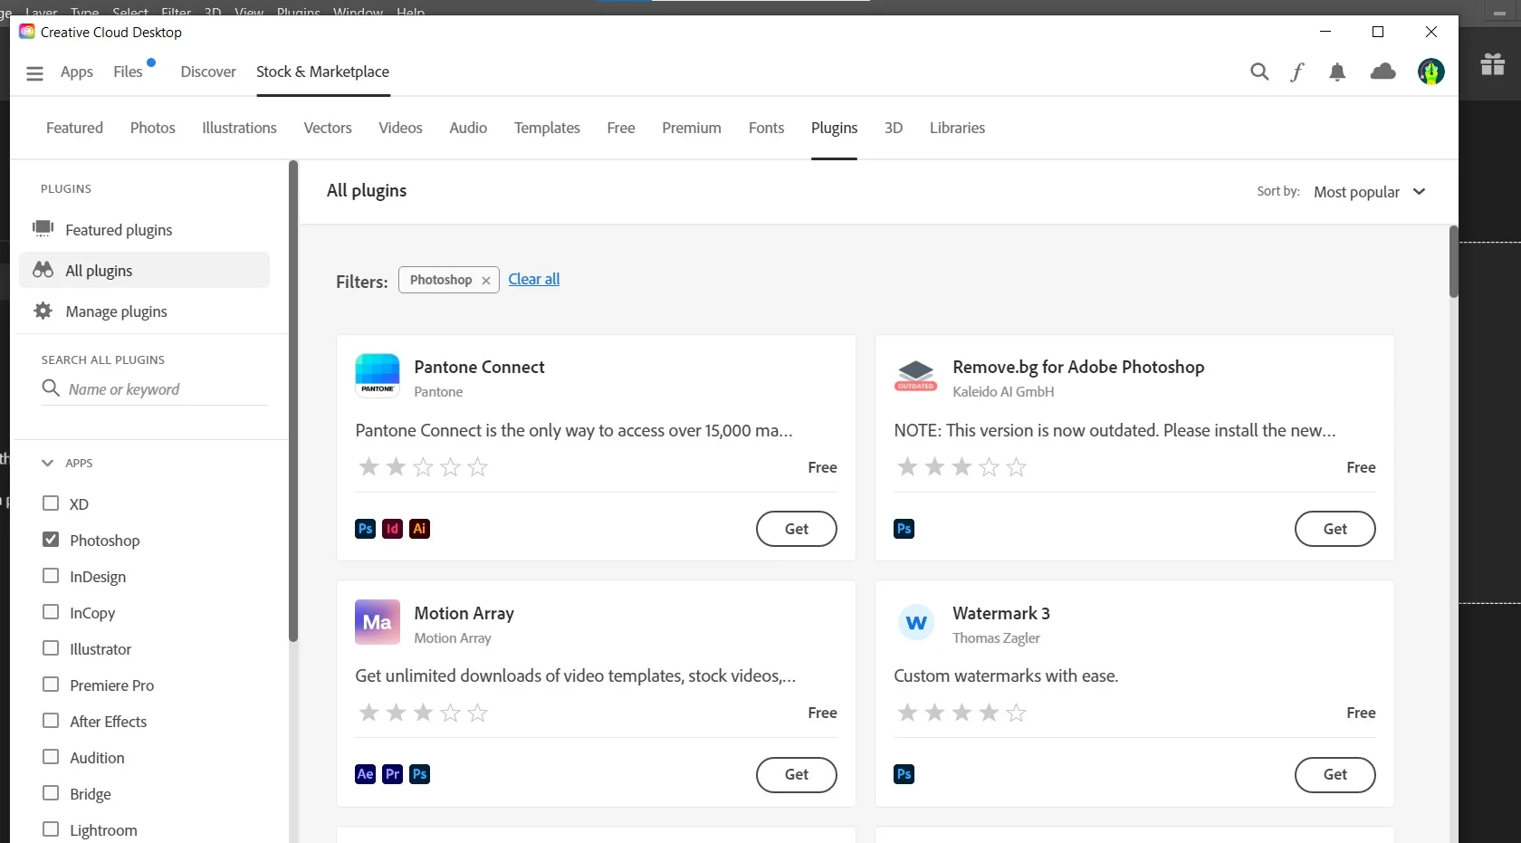
Task: Open the fonts 'f' icon in header
Action: (1297, 72)
